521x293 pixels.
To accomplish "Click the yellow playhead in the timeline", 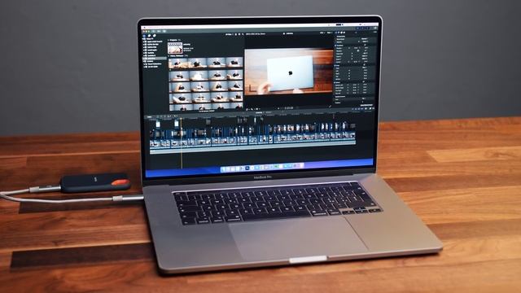I will [x=182, y=143].
